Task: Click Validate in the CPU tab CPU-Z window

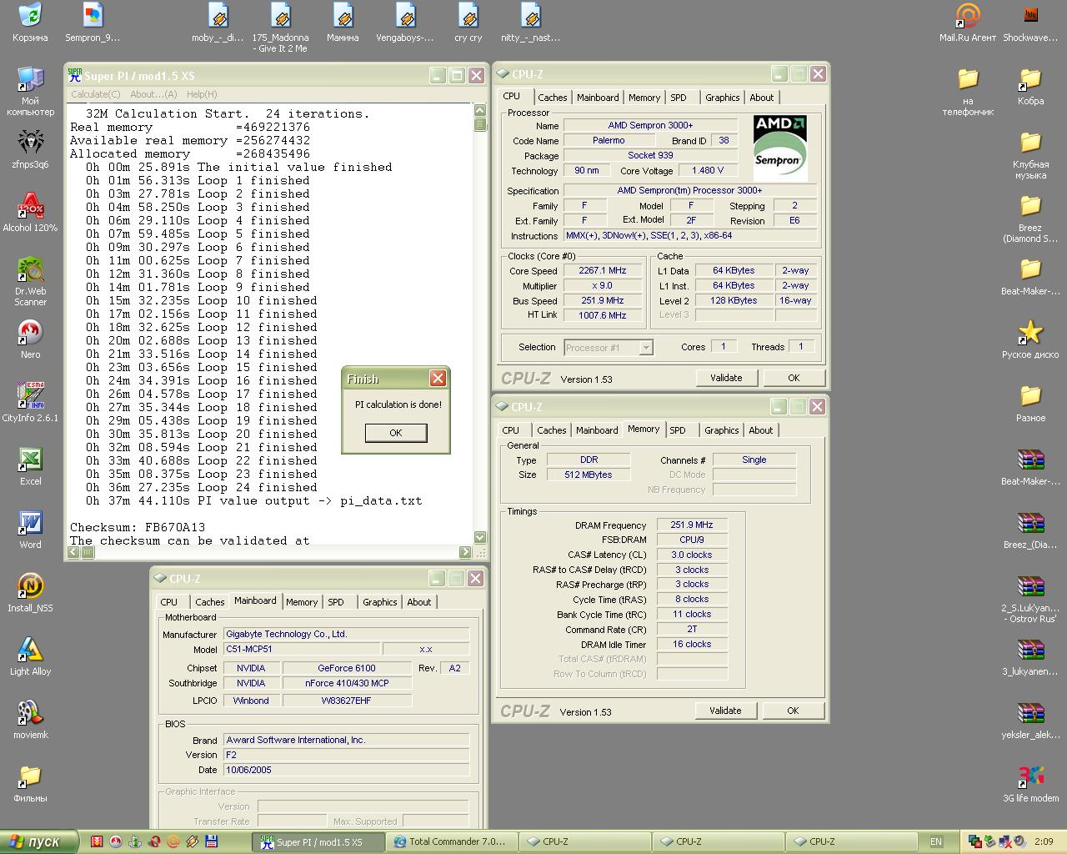Action: tap(726, 378)
